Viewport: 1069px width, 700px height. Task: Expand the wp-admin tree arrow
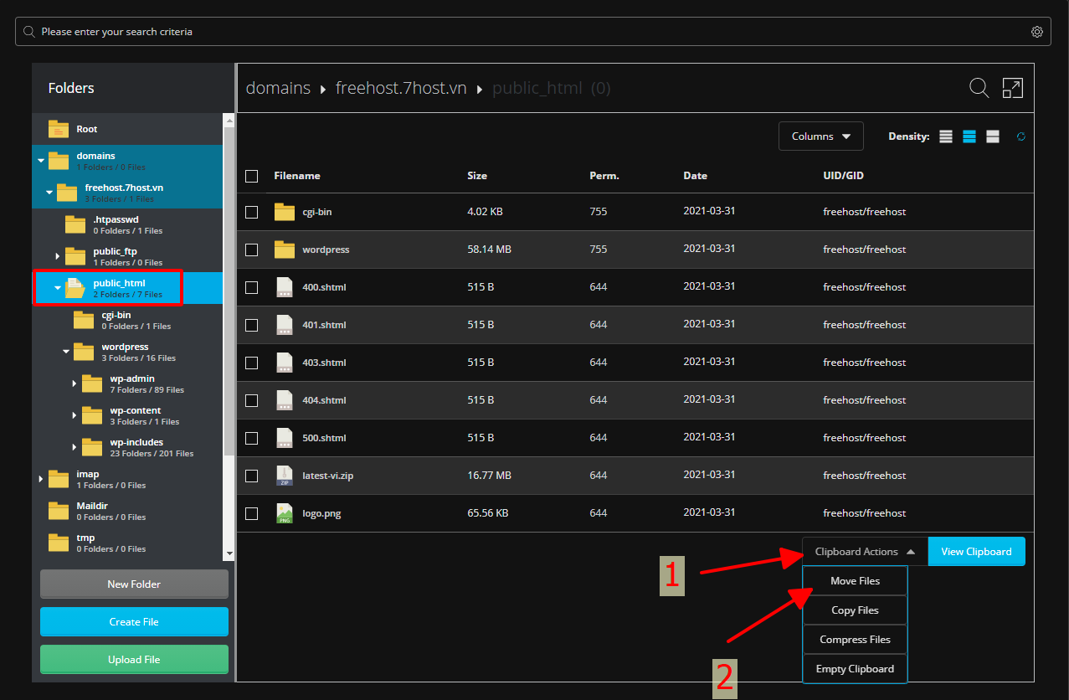[74, 383]
